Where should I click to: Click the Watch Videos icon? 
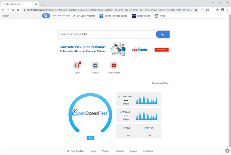pyautogui.click(x=114, y=66)
